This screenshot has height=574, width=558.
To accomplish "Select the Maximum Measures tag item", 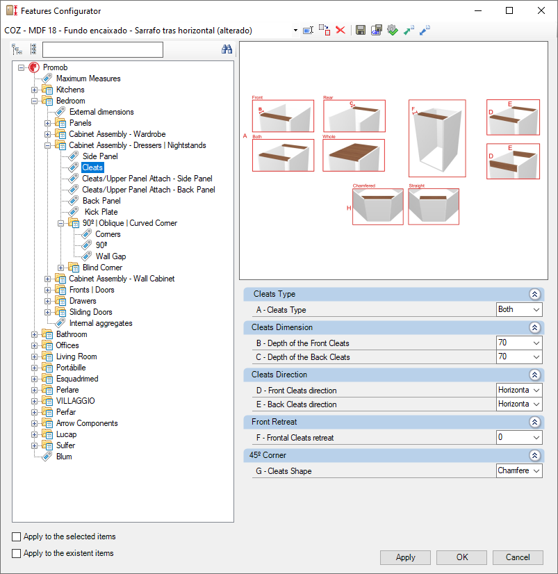I will 88,79.
